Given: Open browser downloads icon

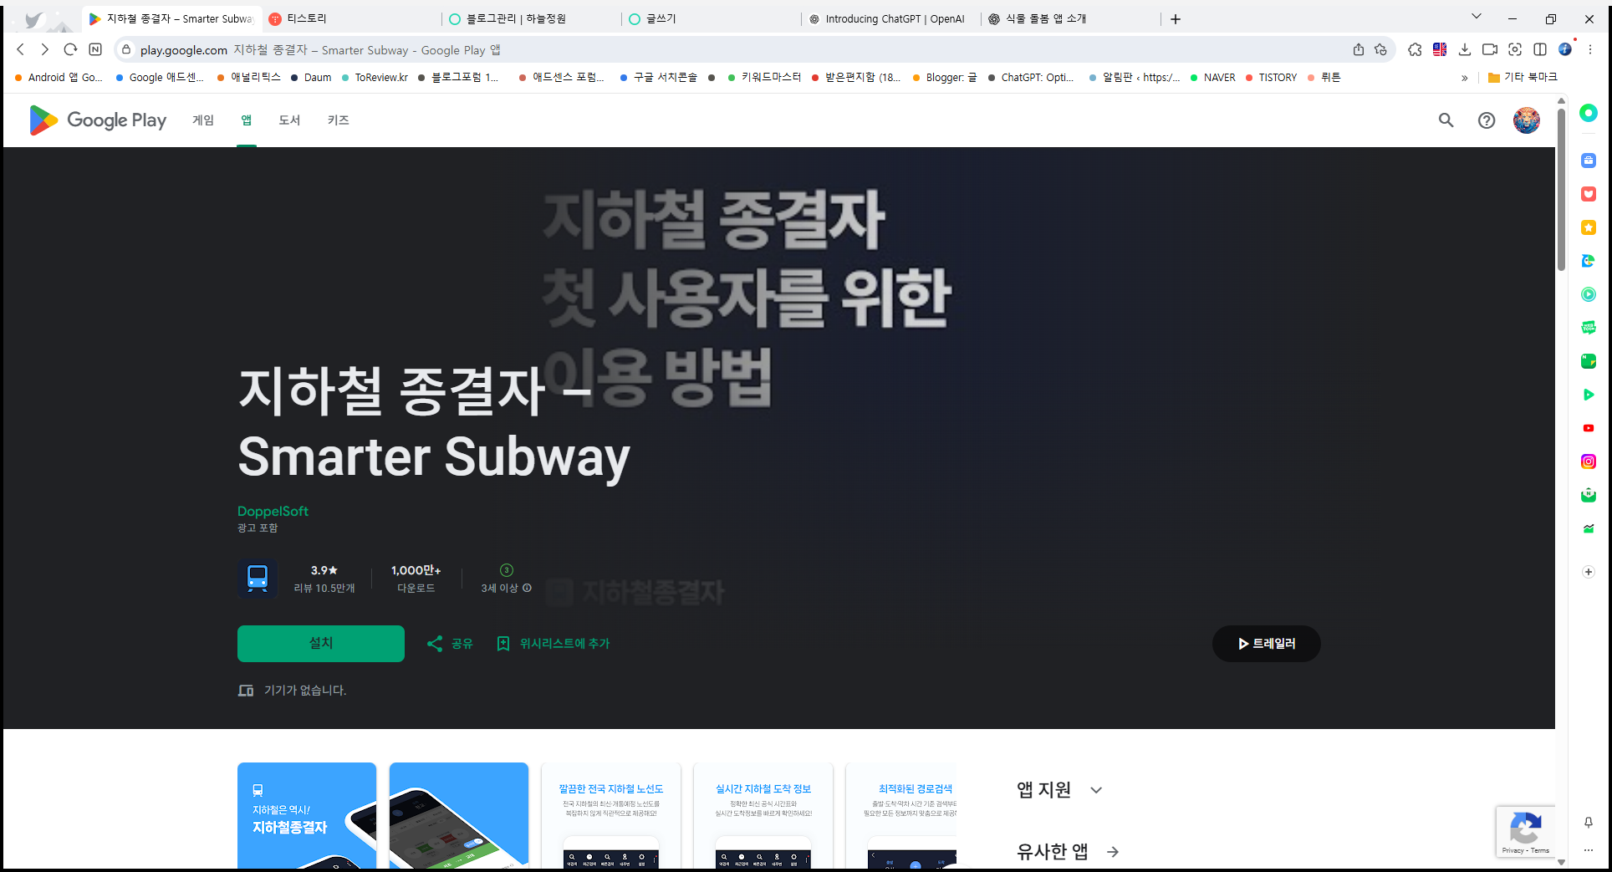Looking at the screenshot, I should point(1465,49).
